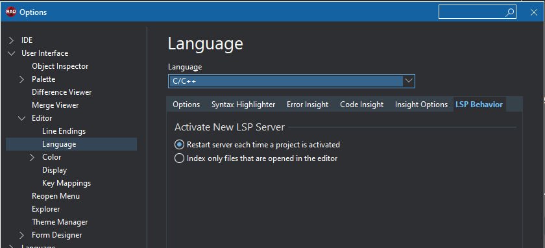Open Key Mappings settings page
The width and height of the screenshot is (545, 248).
pyautogui.click(x=66, y=183)
